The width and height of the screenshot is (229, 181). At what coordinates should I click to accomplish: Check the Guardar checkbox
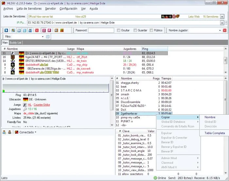click(135, 30)
